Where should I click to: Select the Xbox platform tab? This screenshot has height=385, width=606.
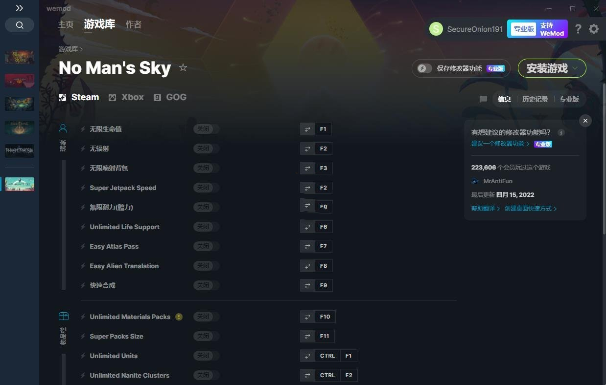coord(126,97)
